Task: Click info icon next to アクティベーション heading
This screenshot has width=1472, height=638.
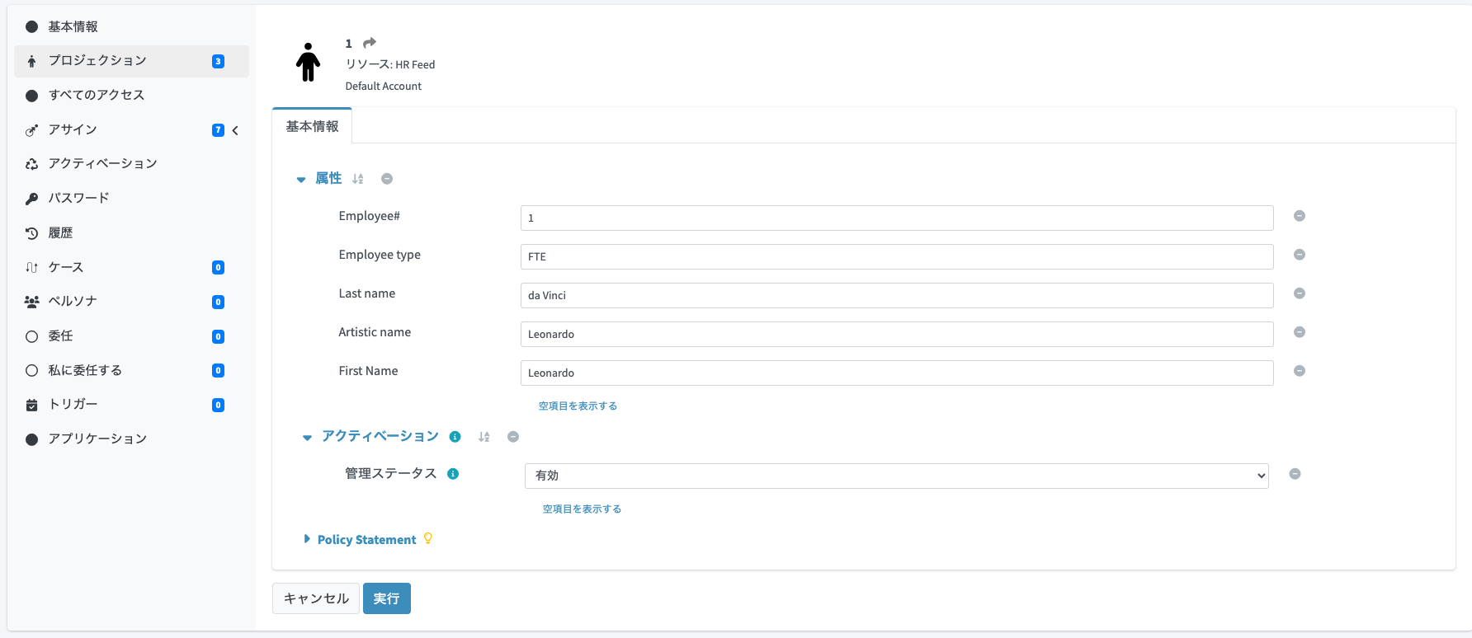Action: click(455, 437)
